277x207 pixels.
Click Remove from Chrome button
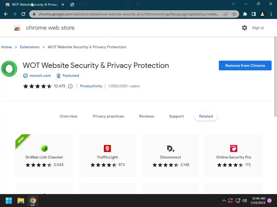click(x=245, y=65)
